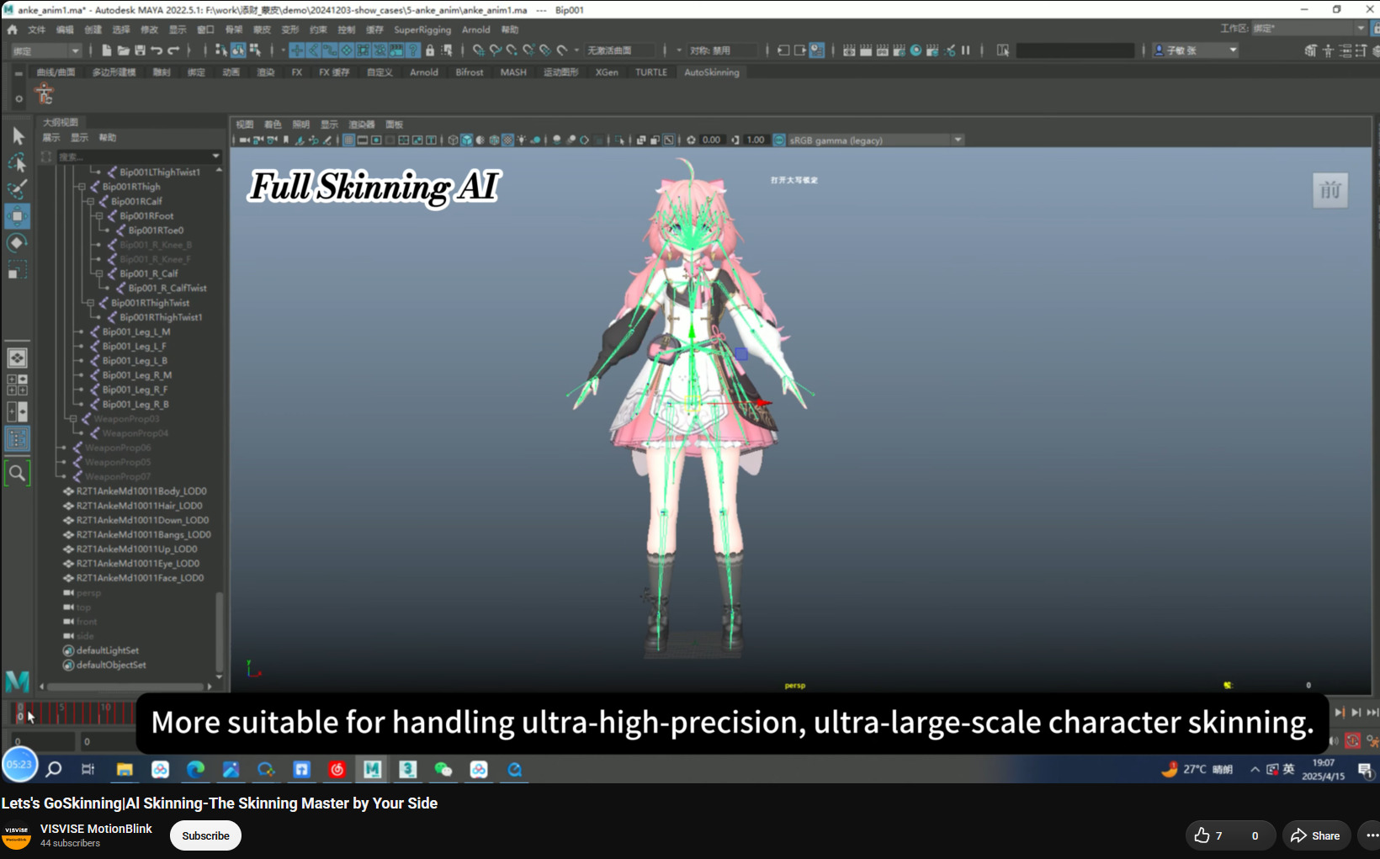Viewport: 1380px width, 859px height.
Task: Switch to the MASH shelf tab
Action: (513, 72)
